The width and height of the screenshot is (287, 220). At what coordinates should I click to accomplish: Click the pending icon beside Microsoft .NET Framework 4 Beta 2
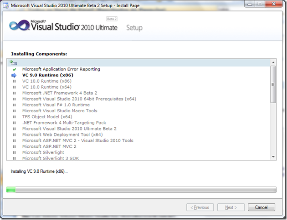[14, 93]
